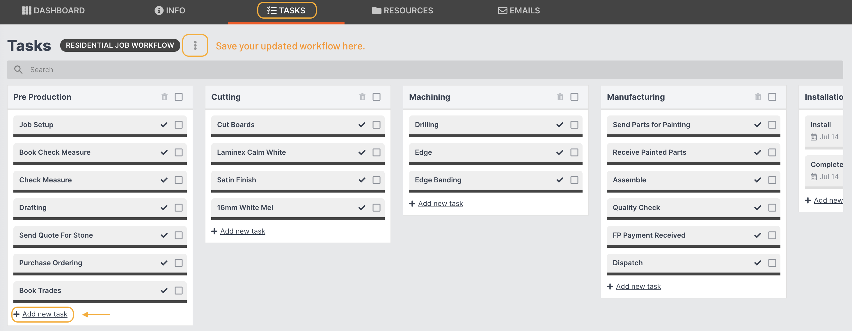This screenshot has height=331, width=852.
Task: Select the Dispatch task checkbox
Action: pyautogui.click(x=772, y=263)
